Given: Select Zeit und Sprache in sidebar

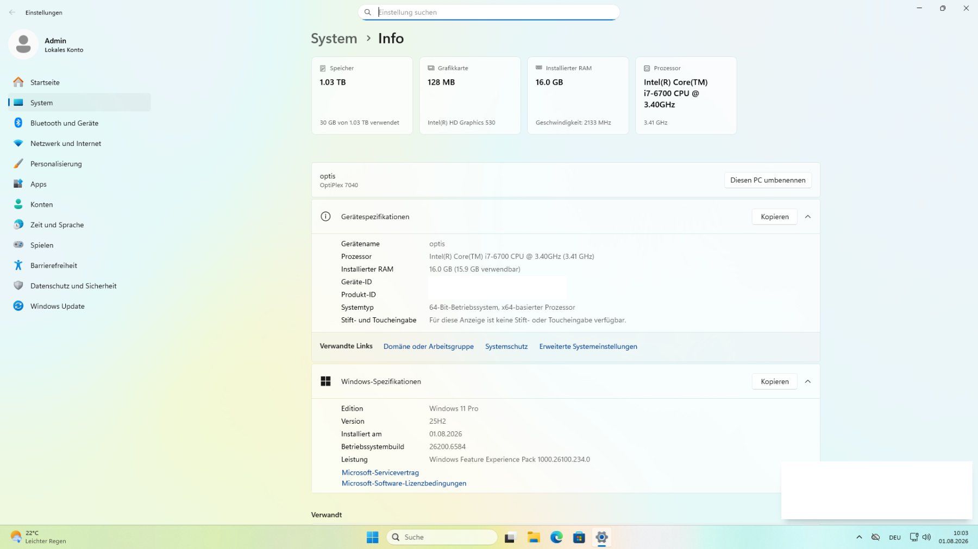Looking at the screenshot, I should (79, 225).
